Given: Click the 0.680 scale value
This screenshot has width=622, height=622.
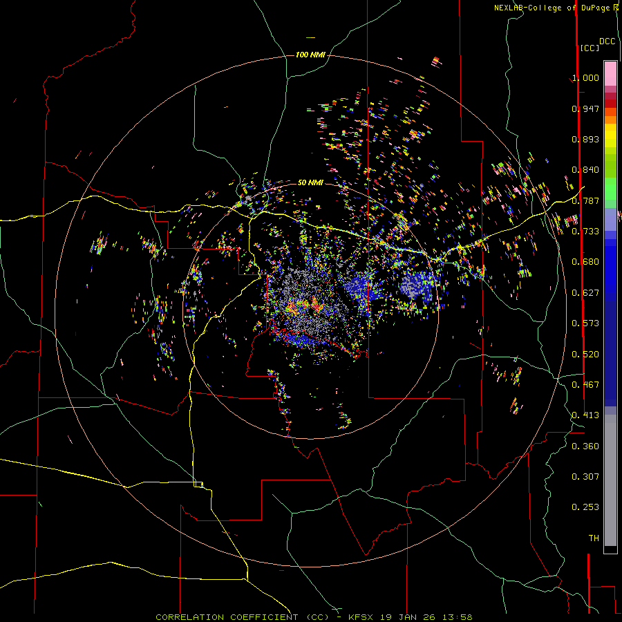Looking at the screenshot, I should [x=585, y=262].
